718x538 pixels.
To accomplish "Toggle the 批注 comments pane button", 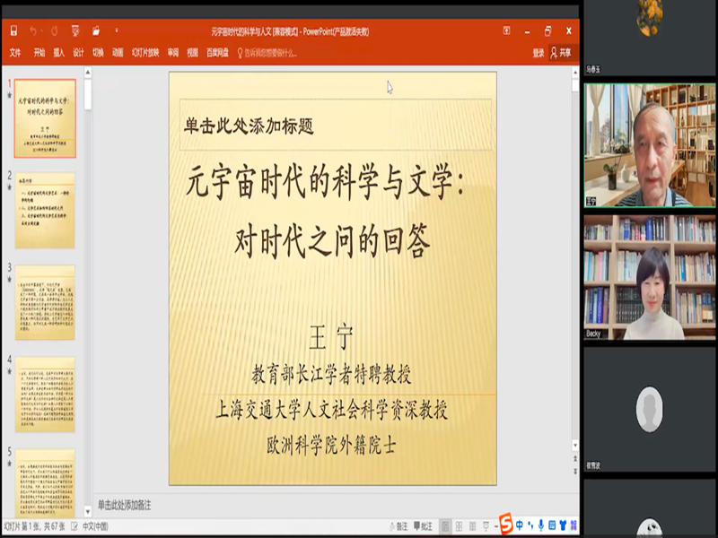I will click(425, 526).
